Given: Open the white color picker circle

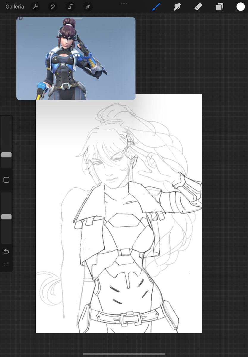Looking at the screenshot, I should [241, 7].
